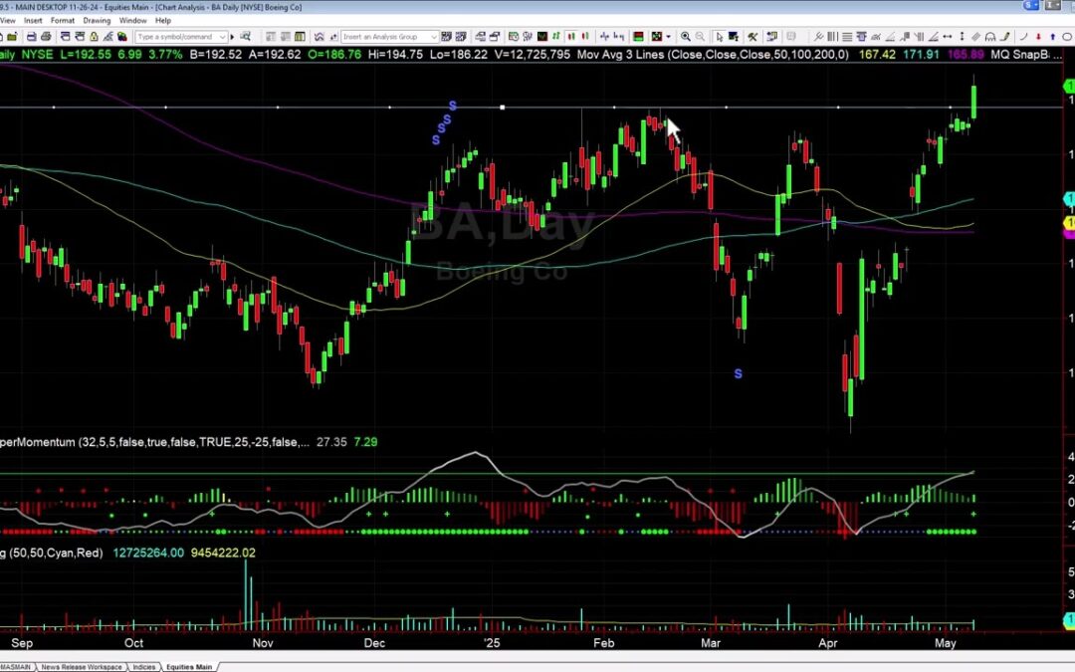
Task: Click the 171.91 moving average value
Action: [x=921, y=54]
